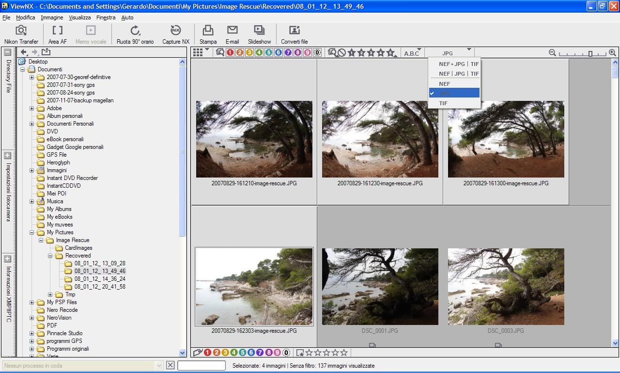Show the Area AF focus brackets

click(x=57, y=31)
